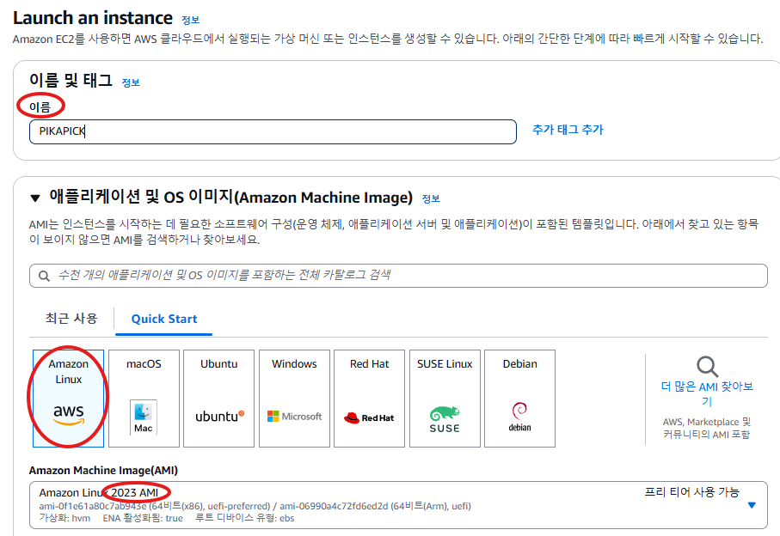Collapse the 애플리케이션 및 OS 이미지 section triangle
780x536 pixels.
pos(34,198)
